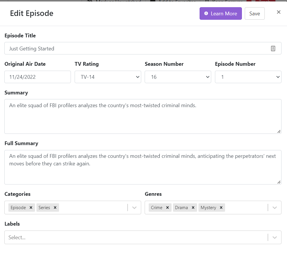Image resolution: width=287 pixels, height=254 pixels.
Task: Expand the Genres dropdown arrow
Action: pos(275,208)
